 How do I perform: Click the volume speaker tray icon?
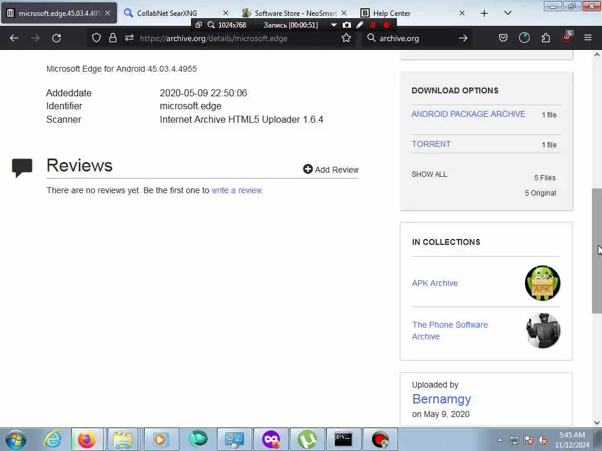(543, 440)
